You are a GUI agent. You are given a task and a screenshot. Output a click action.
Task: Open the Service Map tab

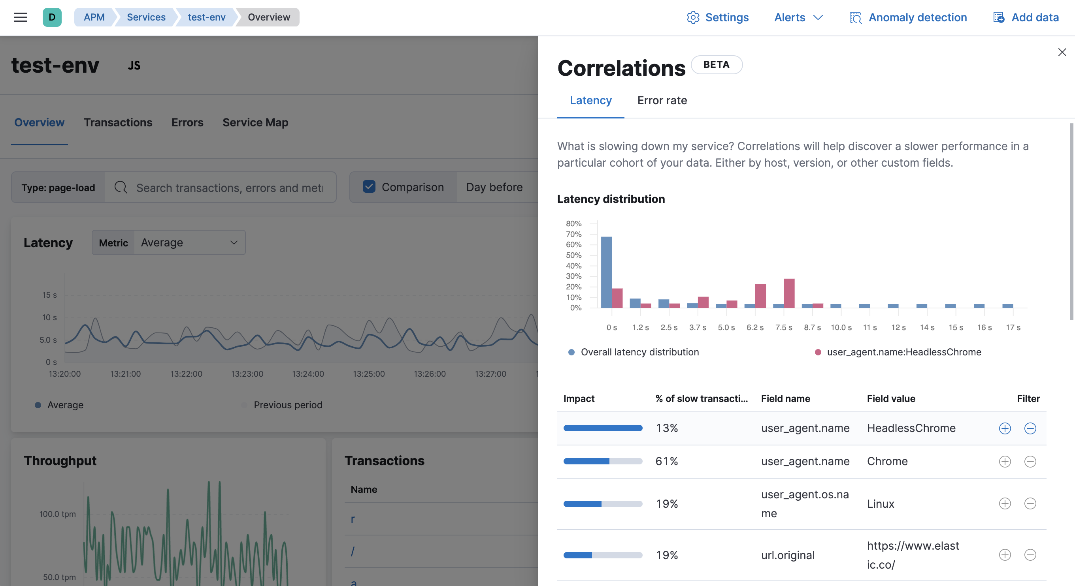coord(255,122)
